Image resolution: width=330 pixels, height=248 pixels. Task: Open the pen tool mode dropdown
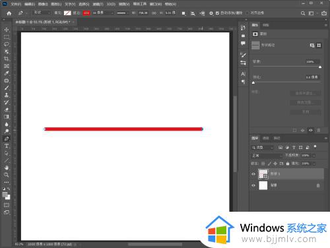[x=42, y=13]
